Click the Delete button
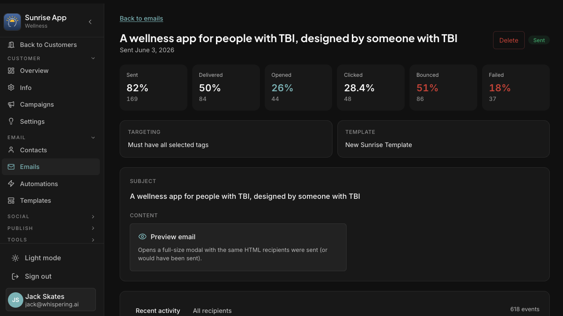This screenshot has height=316, width=563. pos(509,40)
